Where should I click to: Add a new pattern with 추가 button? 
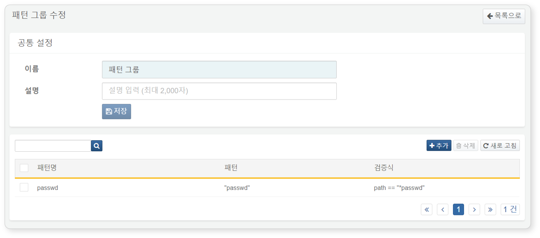439,146
